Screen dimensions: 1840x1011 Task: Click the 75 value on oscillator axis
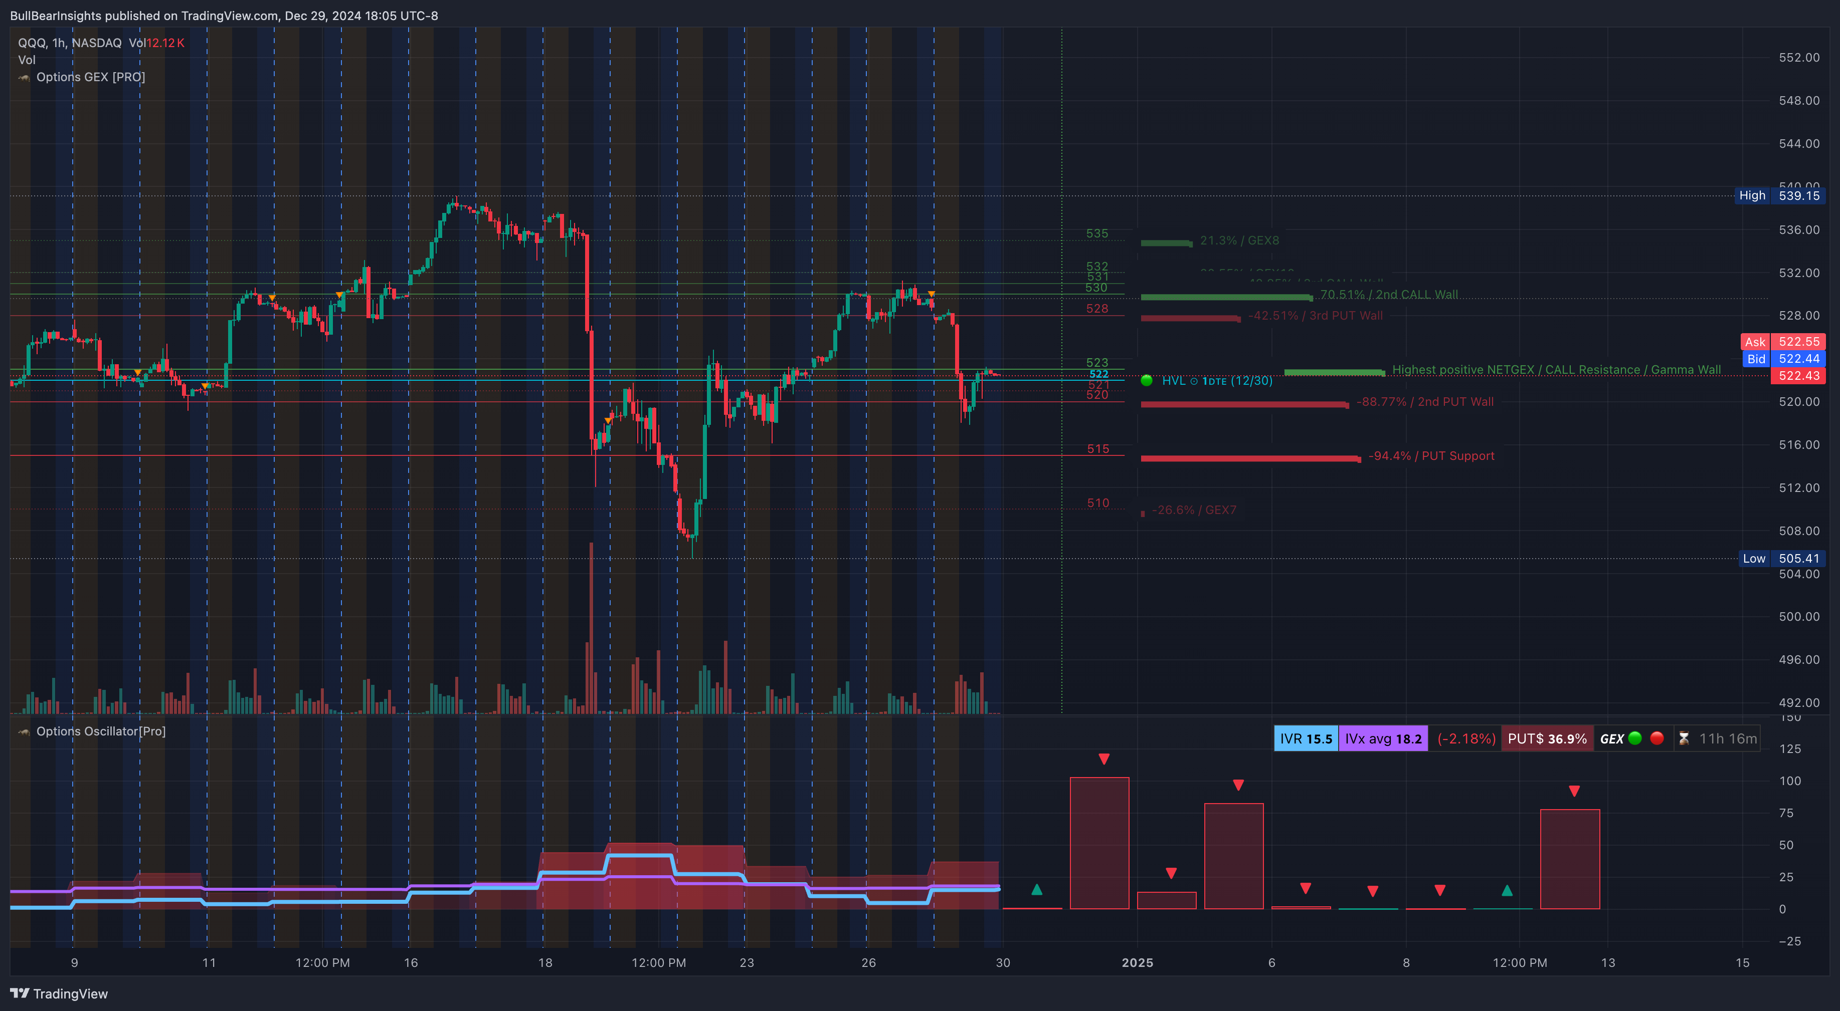(x=1786, y=813)
